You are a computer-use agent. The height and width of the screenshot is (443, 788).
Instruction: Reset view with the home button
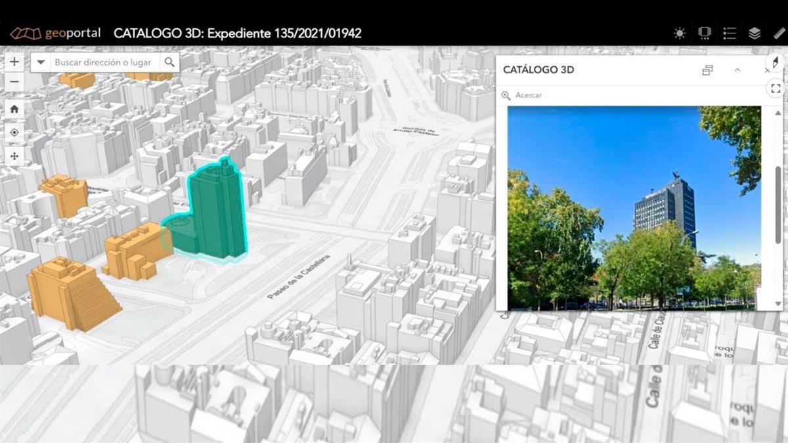[x=14, y=109]
